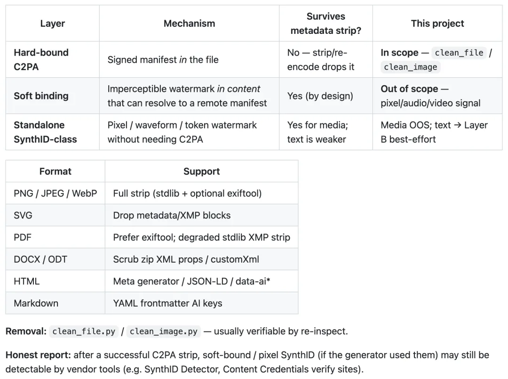Select the clean_file.py code in Removal line

tap(84, 331)
